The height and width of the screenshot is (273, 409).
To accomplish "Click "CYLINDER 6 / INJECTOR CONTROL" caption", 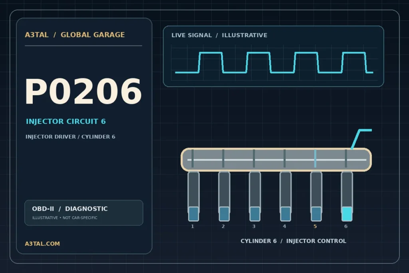I will 294,241.
